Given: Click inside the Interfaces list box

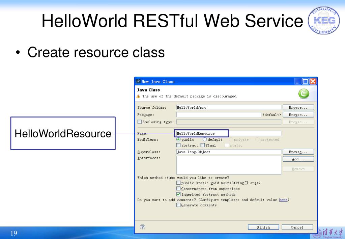Looking at the screenshot, I should coord(229,165).
